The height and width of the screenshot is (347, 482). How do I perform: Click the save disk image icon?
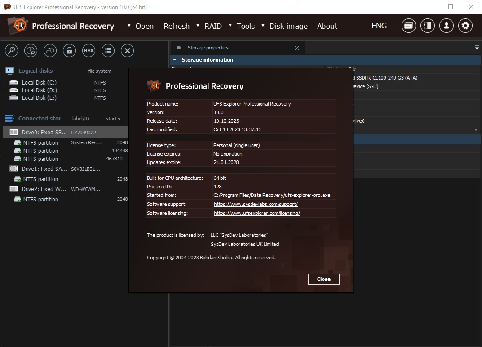pos(50,50)
